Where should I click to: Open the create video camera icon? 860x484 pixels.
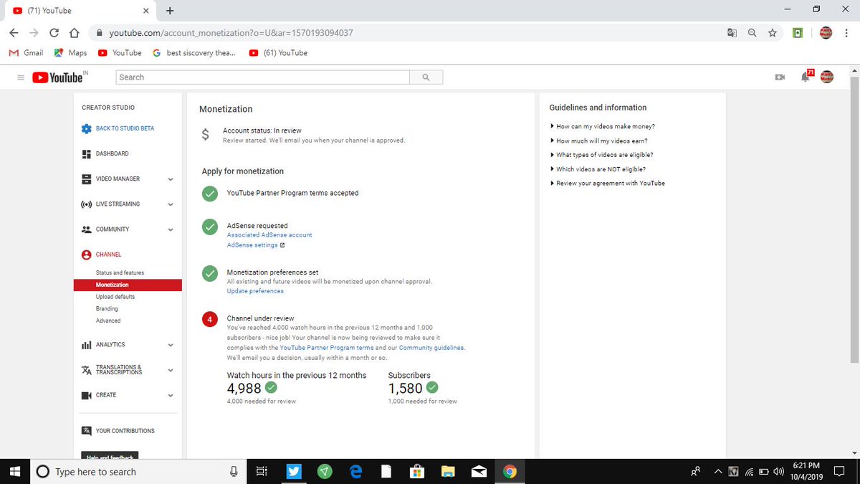pos(780,77)
